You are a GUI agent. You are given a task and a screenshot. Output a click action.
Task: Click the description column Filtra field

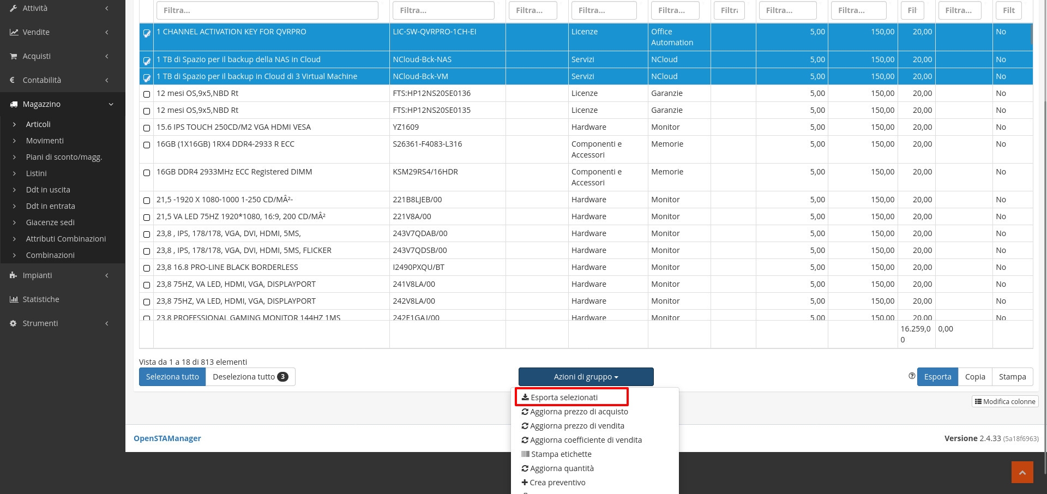(267, 10)
